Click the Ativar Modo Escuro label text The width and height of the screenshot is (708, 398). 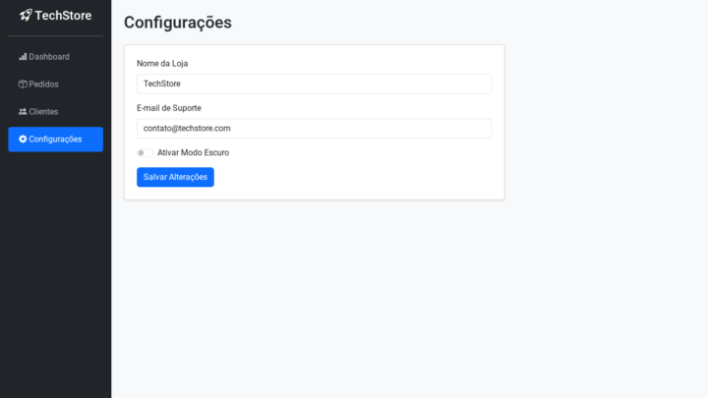click(193, 152)
